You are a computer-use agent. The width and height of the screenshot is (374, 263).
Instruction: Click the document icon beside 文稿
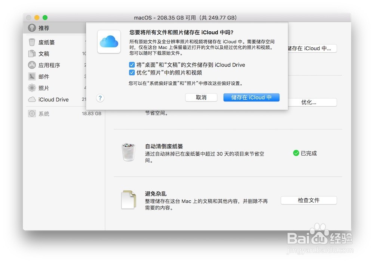pyautogui.click(x=32, y=54)
